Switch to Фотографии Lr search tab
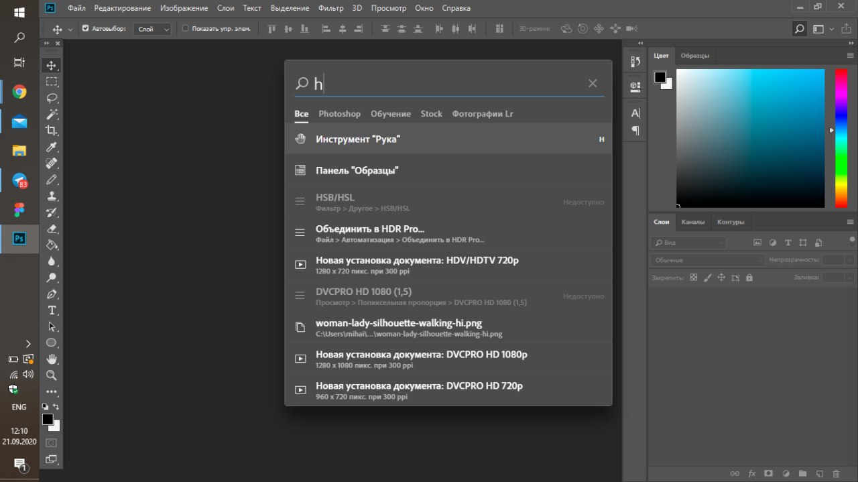Viewport: 858px width, 482px height. point(483,114)
